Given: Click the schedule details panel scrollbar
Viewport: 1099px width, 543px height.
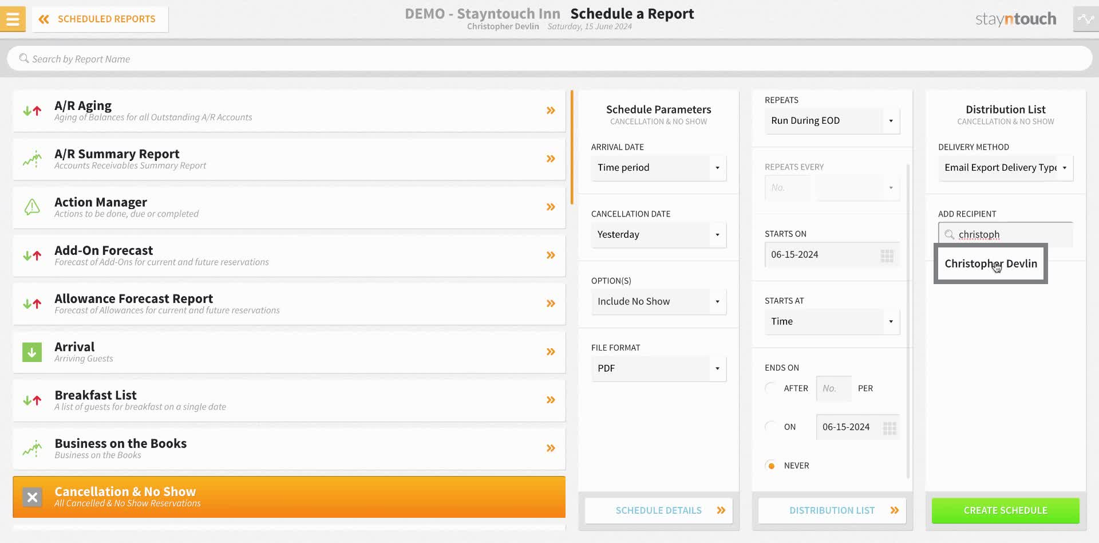Looking at the screenshot, I should point(908,321).
